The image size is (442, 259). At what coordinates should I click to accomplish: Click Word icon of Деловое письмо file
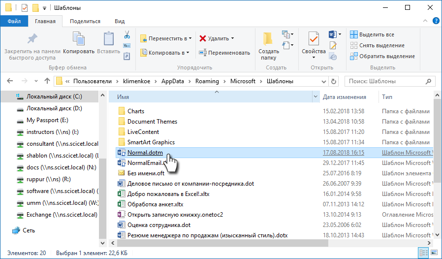(121, 184)
